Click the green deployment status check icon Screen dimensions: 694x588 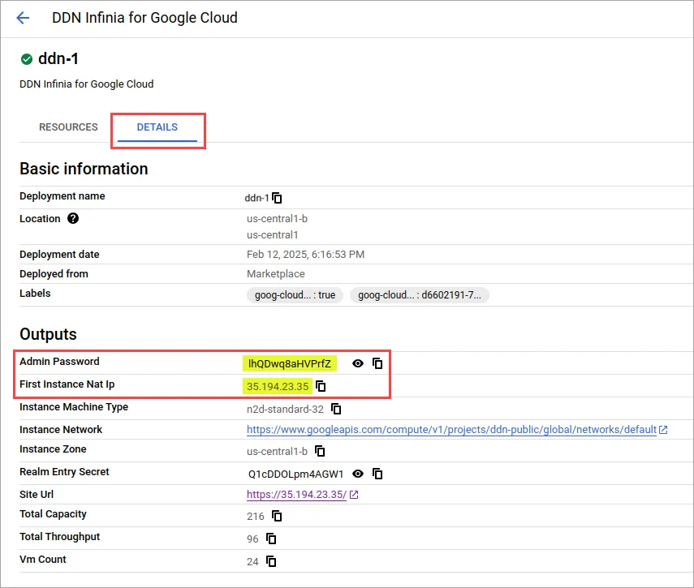coord(27,58)
